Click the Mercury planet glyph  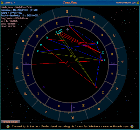pyautogui.click(x=47, y=38)
